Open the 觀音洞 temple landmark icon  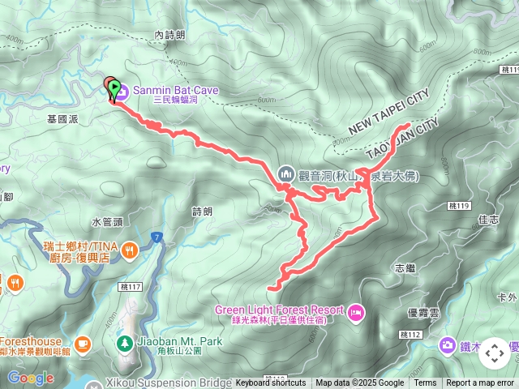click(x=286, y=174)
